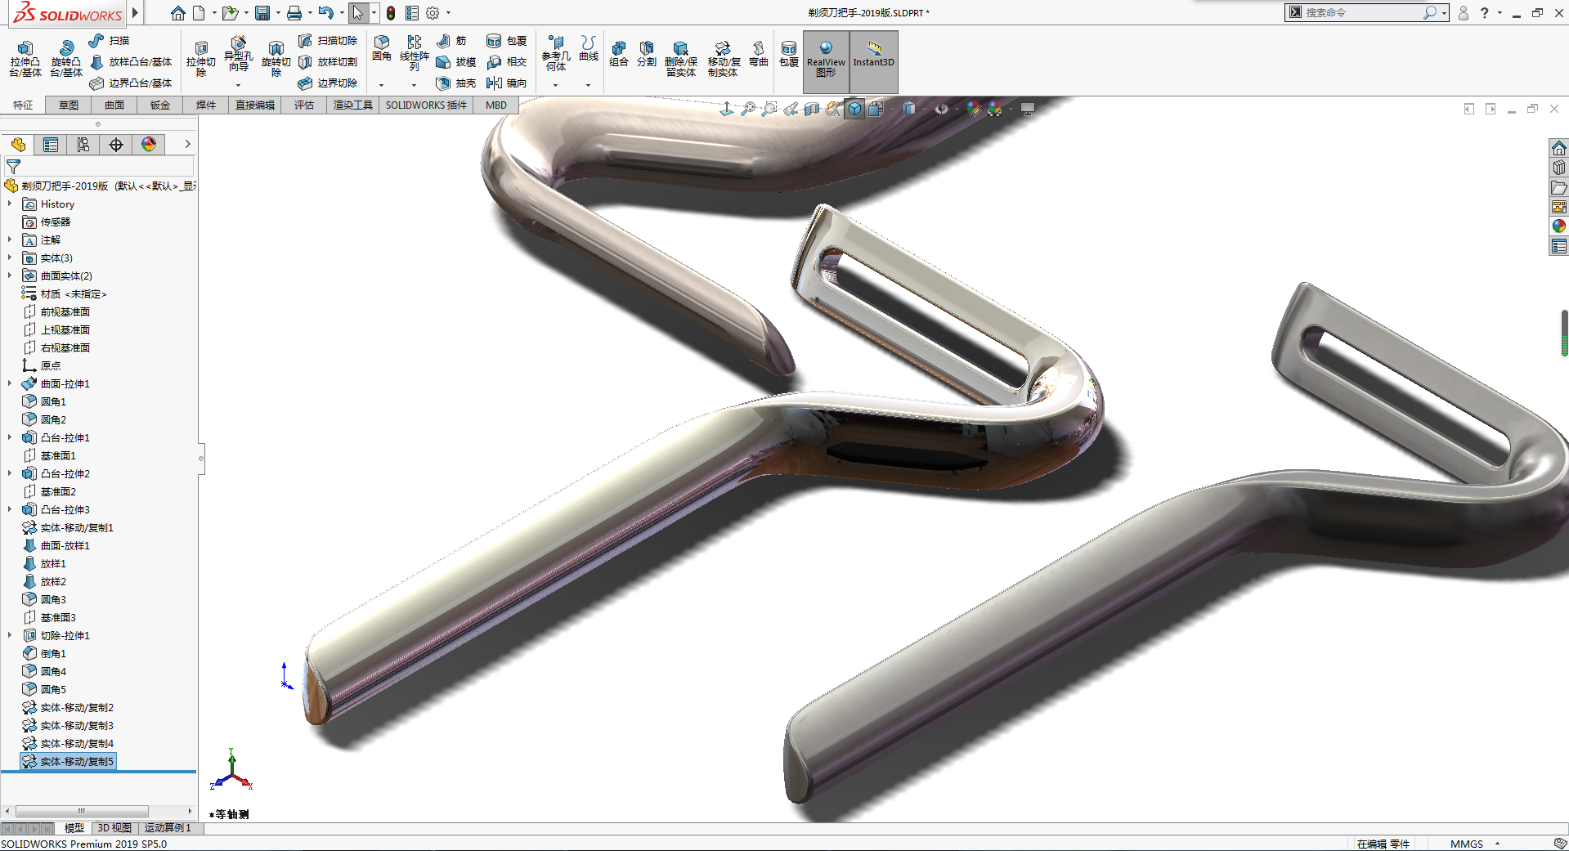
Task: Expand the History folder
Action: click(x=10, y=204)
